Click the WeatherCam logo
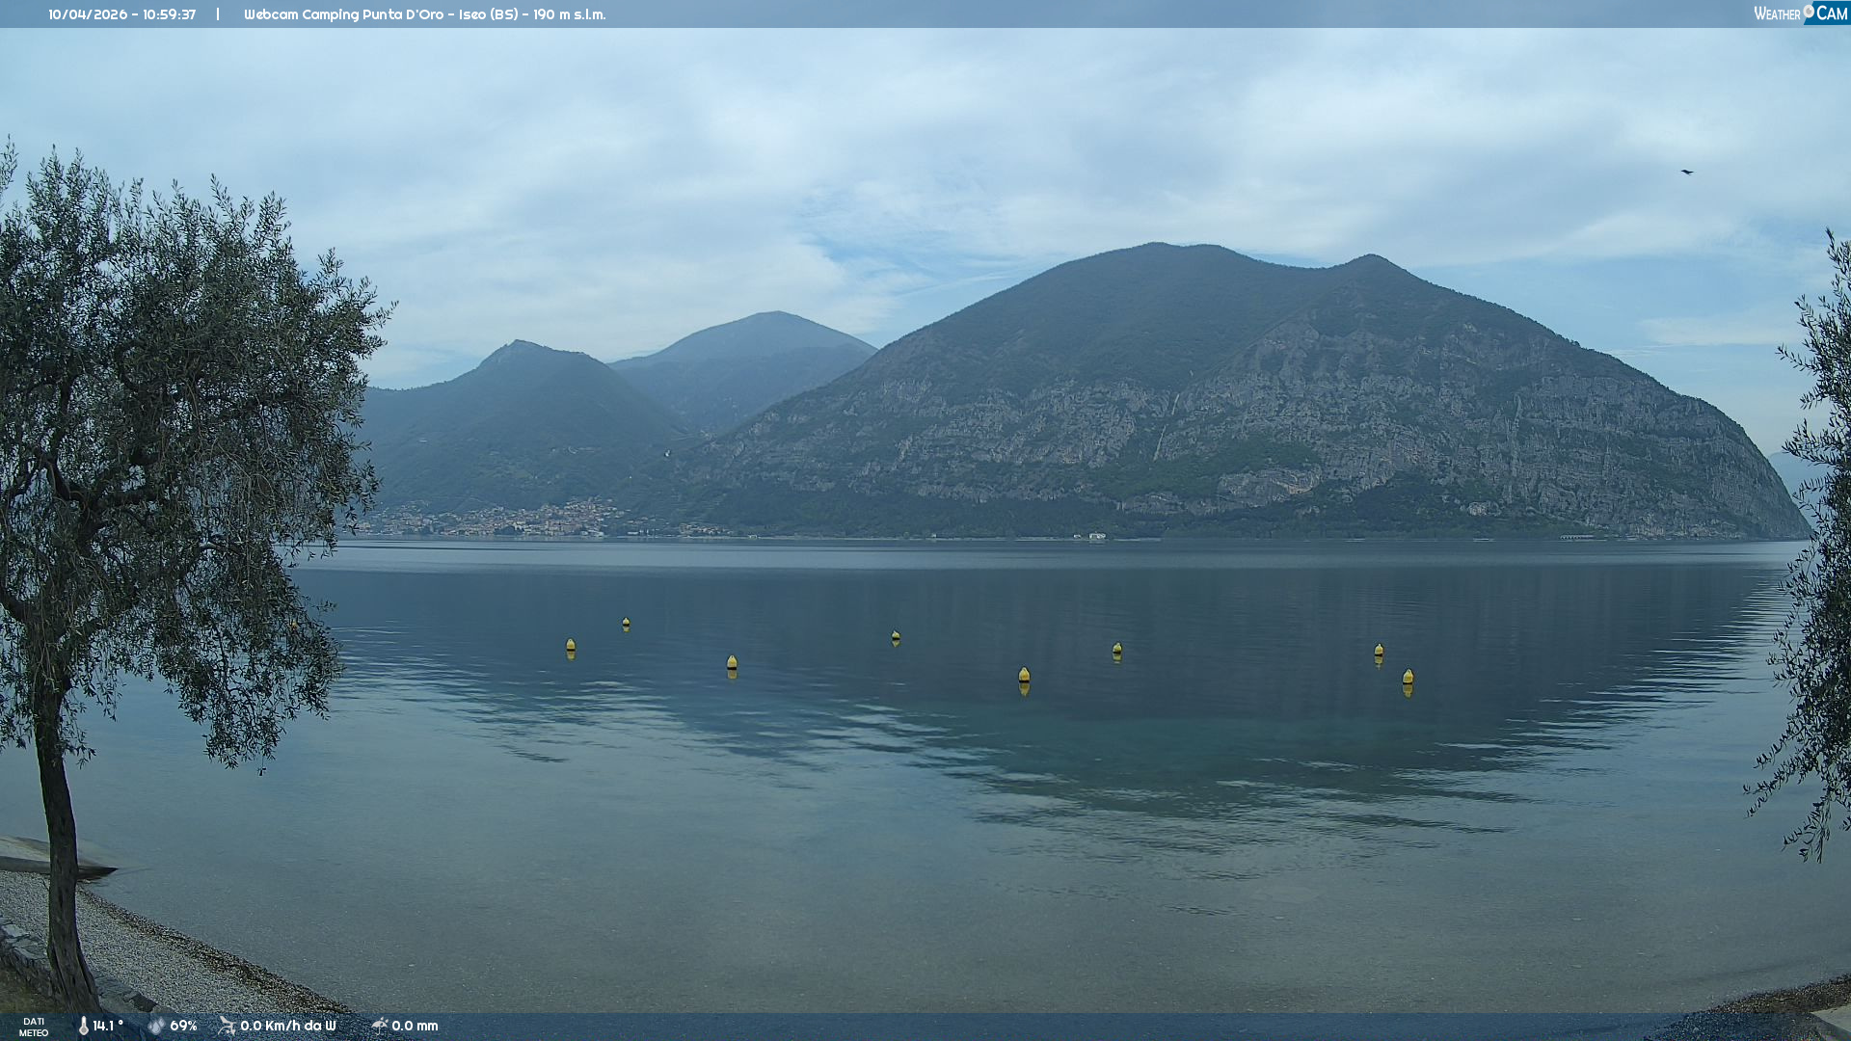The width and height of the screenshot is (1851, 1041). (x=1800, y=13)
